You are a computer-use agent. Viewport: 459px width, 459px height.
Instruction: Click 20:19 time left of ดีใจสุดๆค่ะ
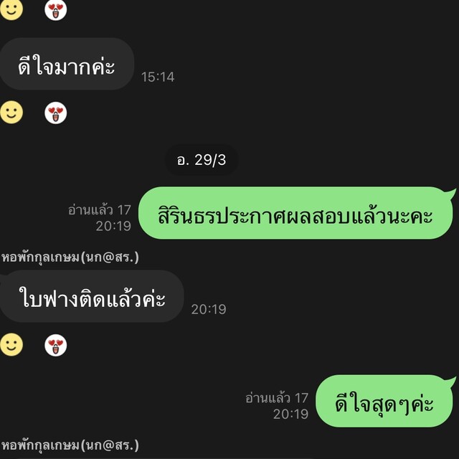click(x=290, y=415)
